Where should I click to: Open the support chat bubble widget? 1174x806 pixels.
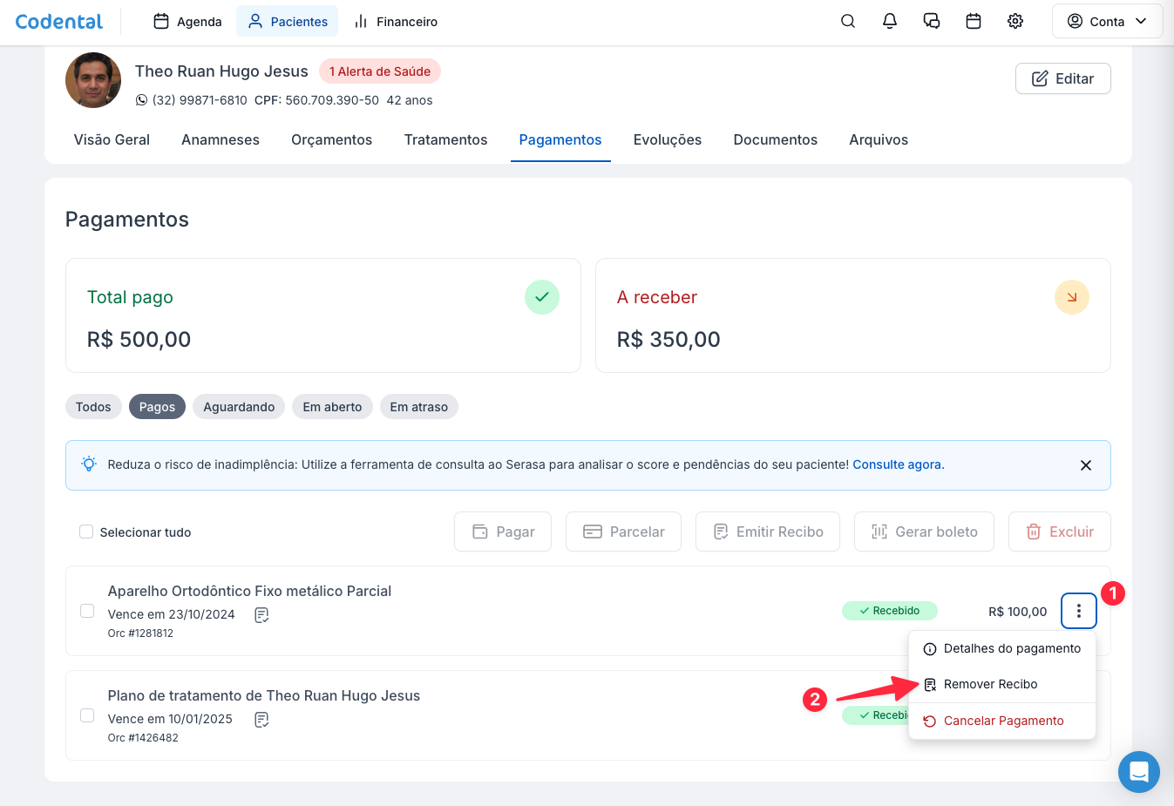point(1138,772)
